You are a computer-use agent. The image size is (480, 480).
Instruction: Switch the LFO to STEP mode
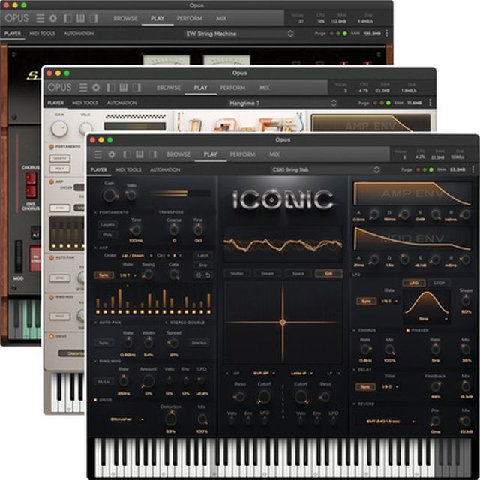(x=439, y=283)
